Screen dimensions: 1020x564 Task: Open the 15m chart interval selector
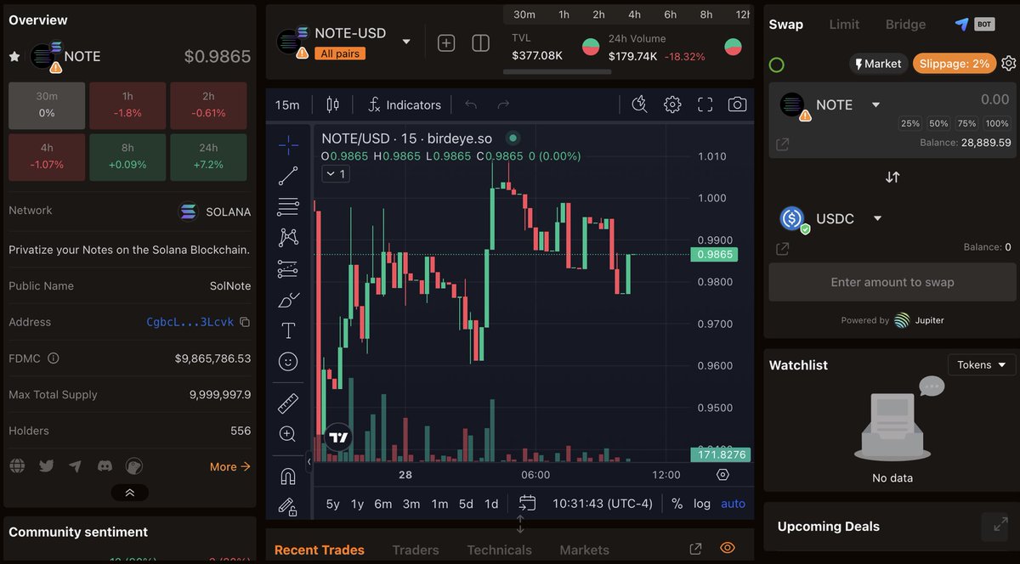pyautogui.click(x=287, y=104)
